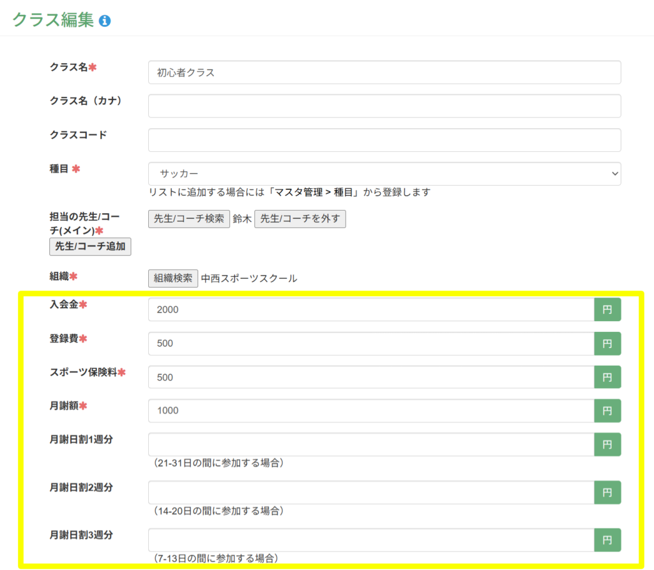The width and height of the screenshot is (654, 570).
Task: Click the 円 badge next to 登録費
Action: [607, 343]
